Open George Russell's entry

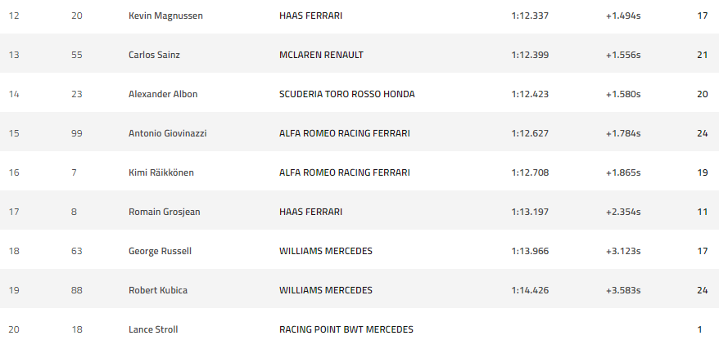tap(160, 251)
